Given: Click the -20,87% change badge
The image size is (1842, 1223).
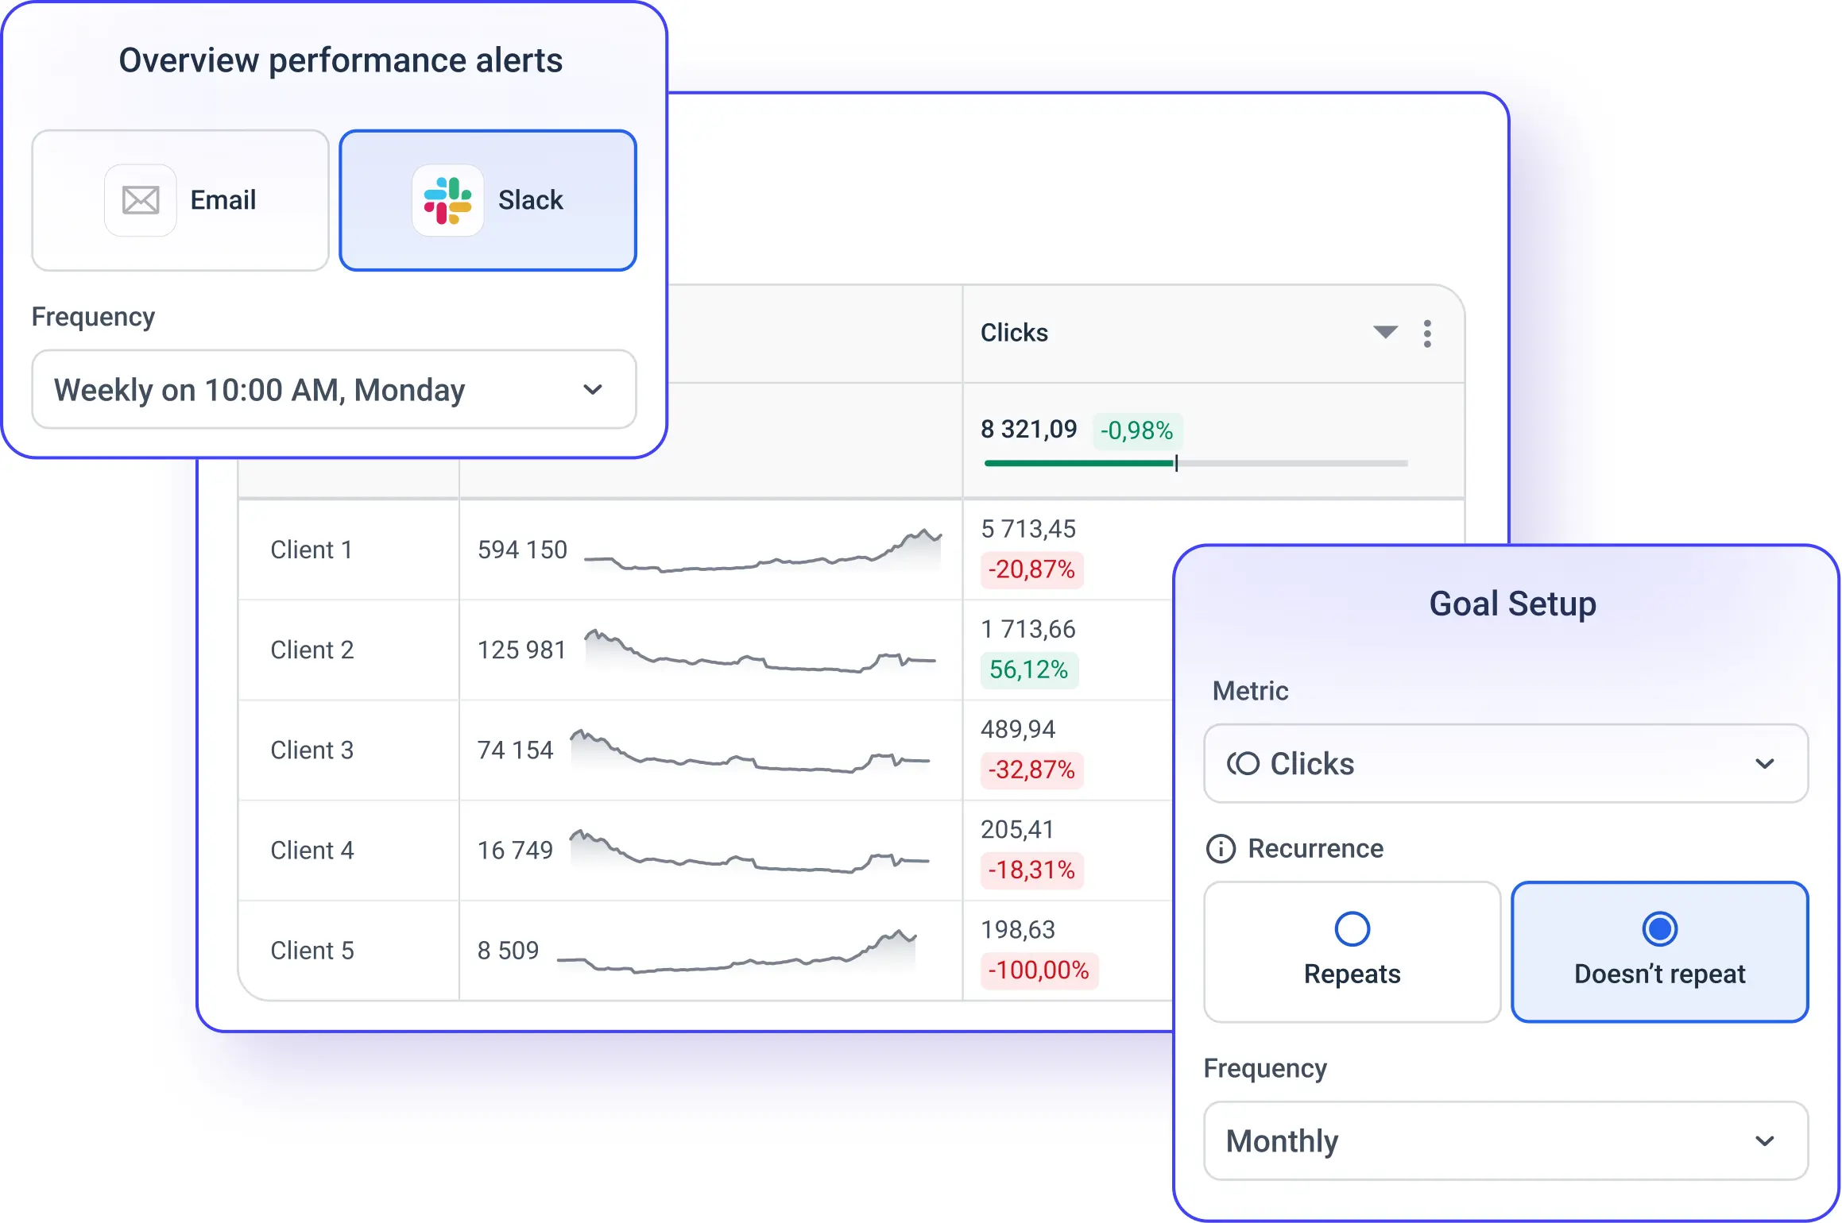Looking at the screenshot, I should click(x=1031, y=570).
